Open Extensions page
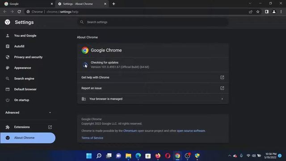Screen dimensions: 286x161 point(22,127)
